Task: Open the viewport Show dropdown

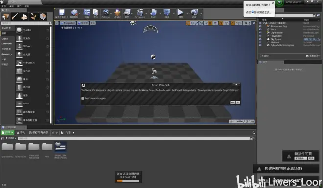Action: point(92,23)
